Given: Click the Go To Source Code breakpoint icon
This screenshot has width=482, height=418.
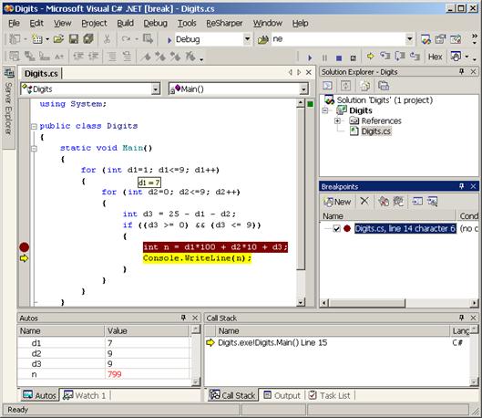Looking at the screenshot, I should tap(417, 202).
